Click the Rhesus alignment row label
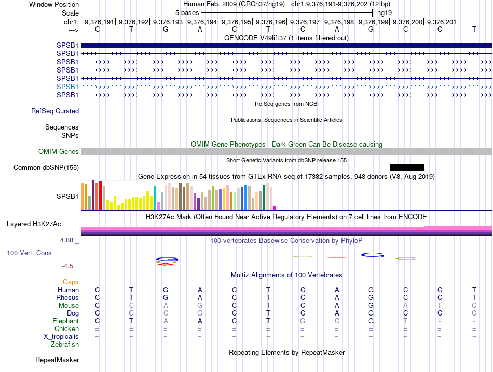This screenshot has width=493, height=372. click(67, 297)
